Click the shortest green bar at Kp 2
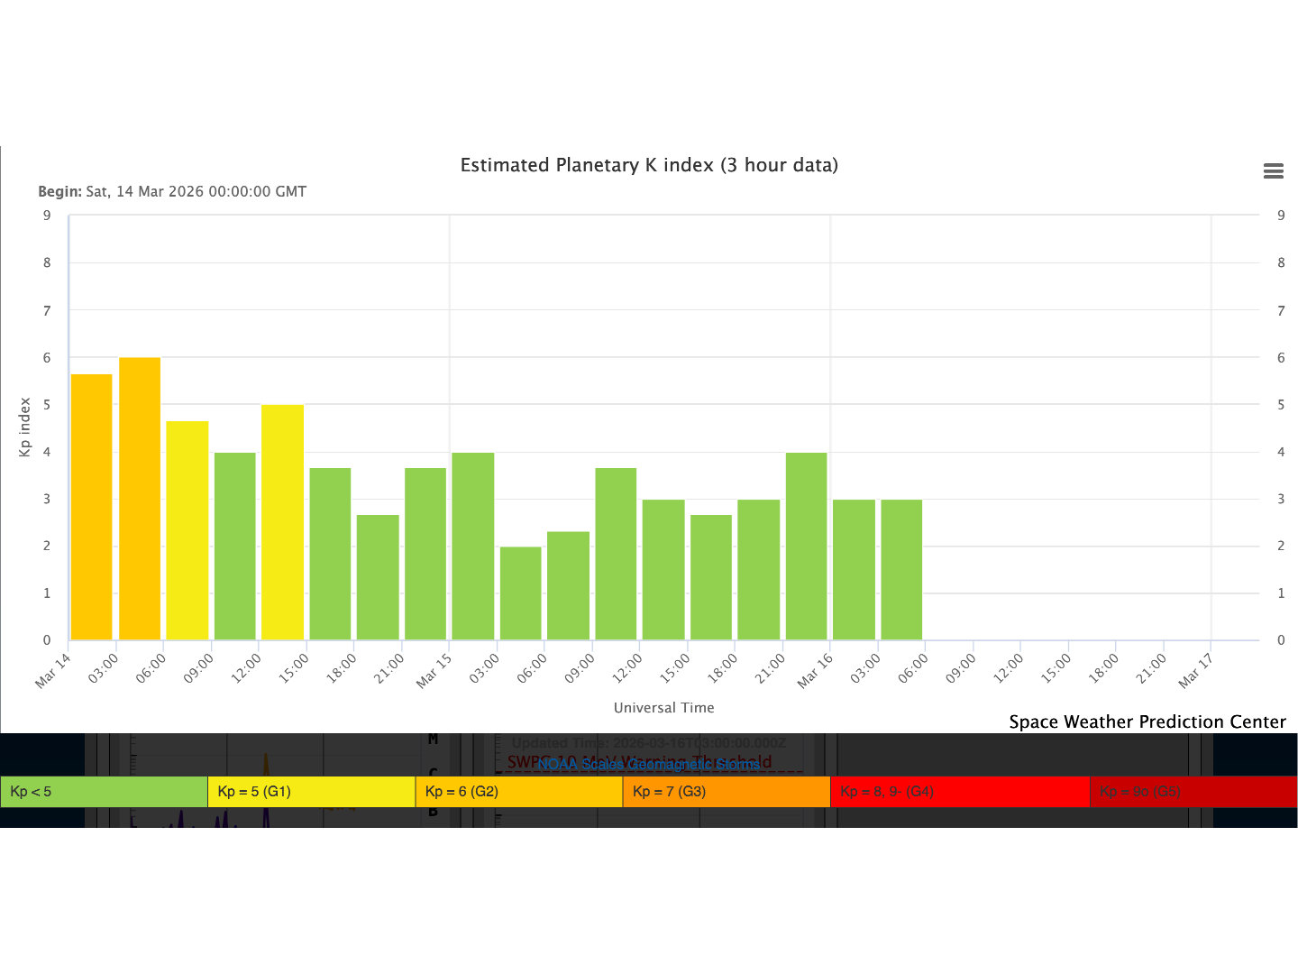This screenshot has width=1298, height=974. click(520, 593)
